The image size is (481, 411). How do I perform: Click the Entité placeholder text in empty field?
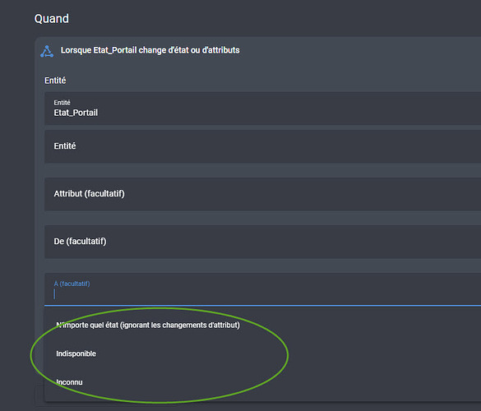coord(65,146)
